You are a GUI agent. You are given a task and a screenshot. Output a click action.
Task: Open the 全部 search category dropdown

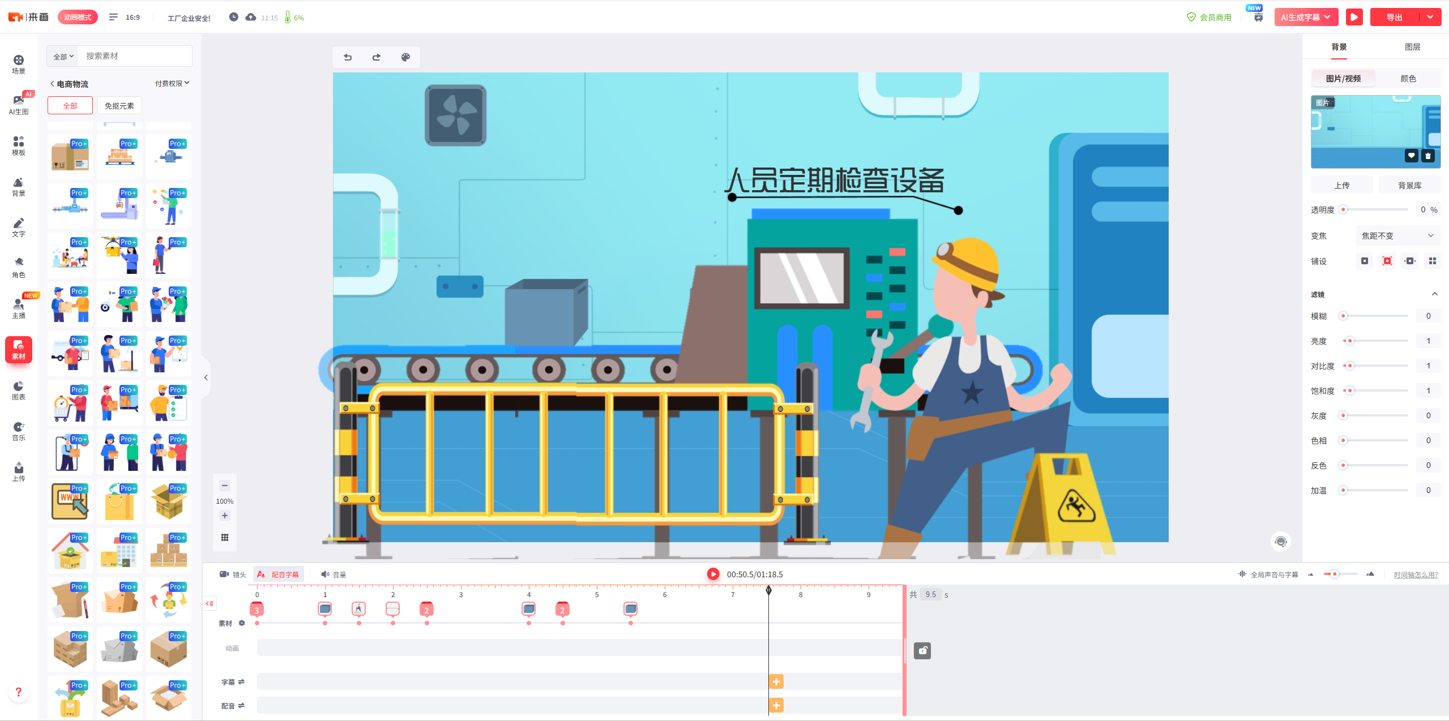point(63,57)
